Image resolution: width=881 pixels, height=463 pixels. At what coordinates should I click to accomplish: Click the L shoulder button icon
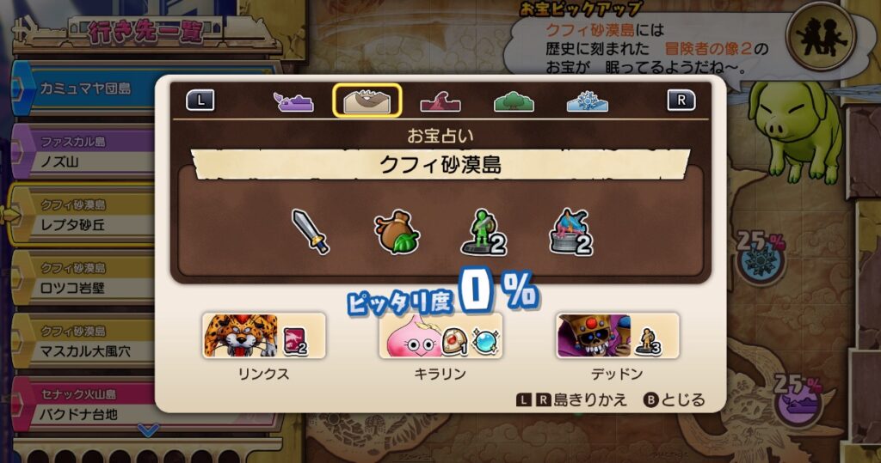(x=200, y=101)
